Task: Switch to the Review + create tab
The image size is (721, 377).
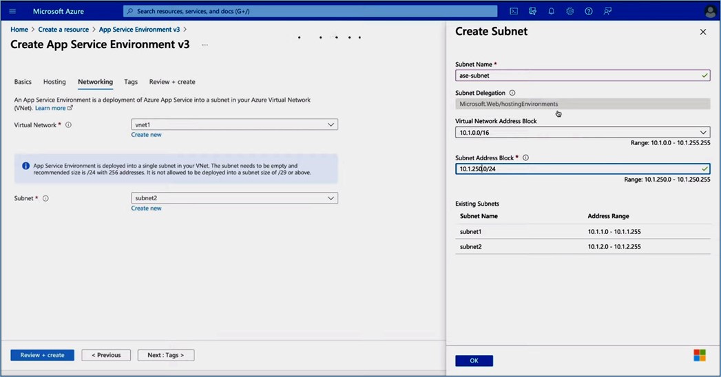Action: click(172, 82)
